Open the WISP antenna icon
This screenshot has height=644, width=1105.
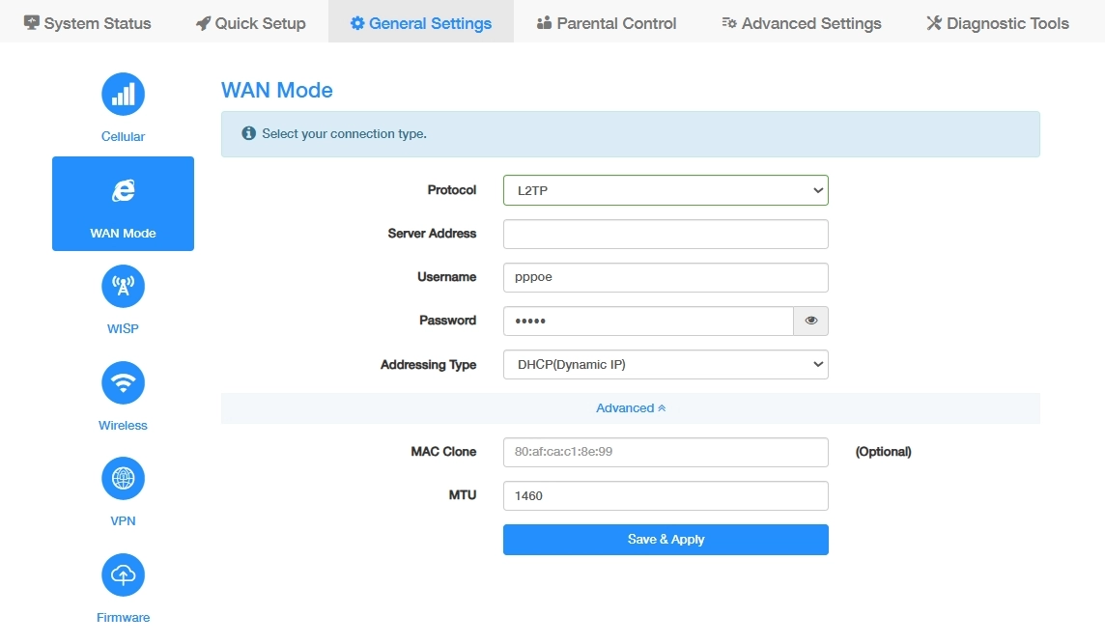[123, 287]
